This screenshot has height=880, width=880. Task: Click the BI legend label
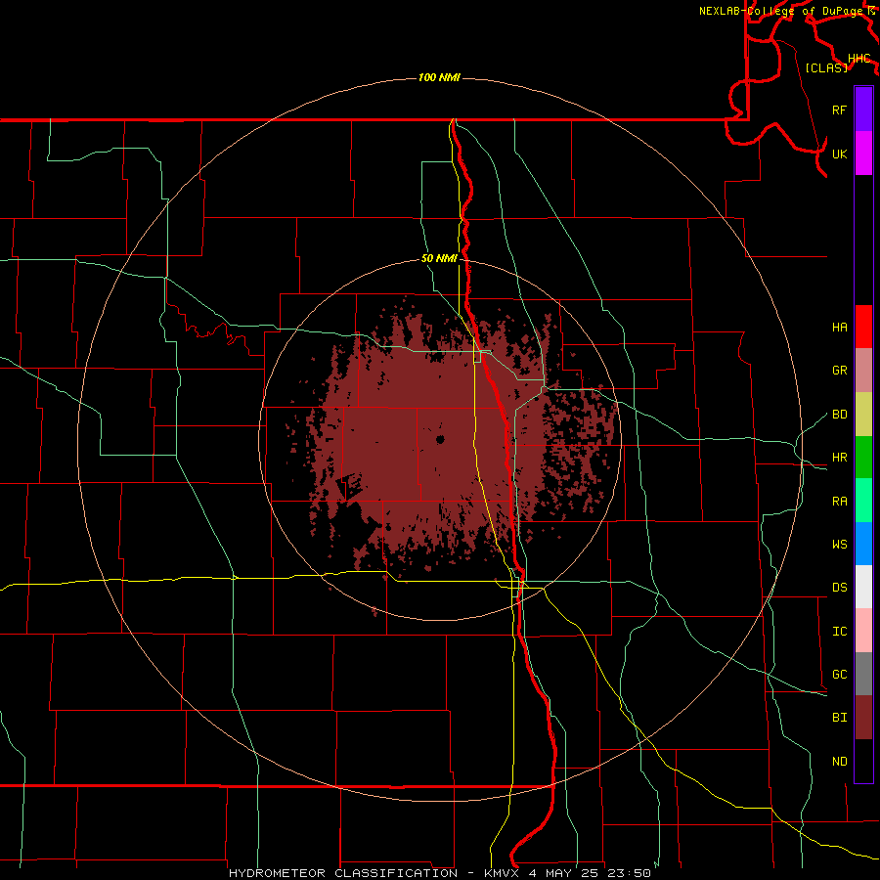click(839, 718)
